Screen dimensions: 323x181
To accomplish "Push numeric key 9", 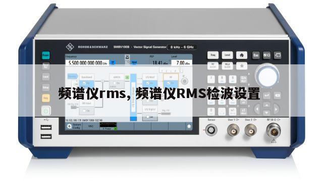I will coord(233,79).
